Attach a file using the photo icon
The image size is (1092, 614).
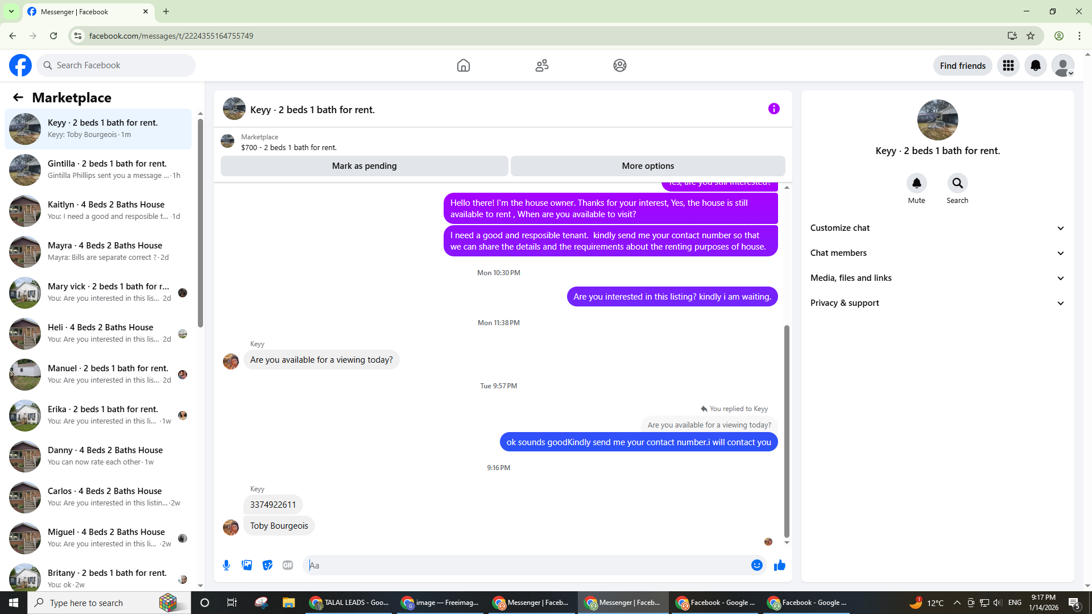[x=247, y=565]
